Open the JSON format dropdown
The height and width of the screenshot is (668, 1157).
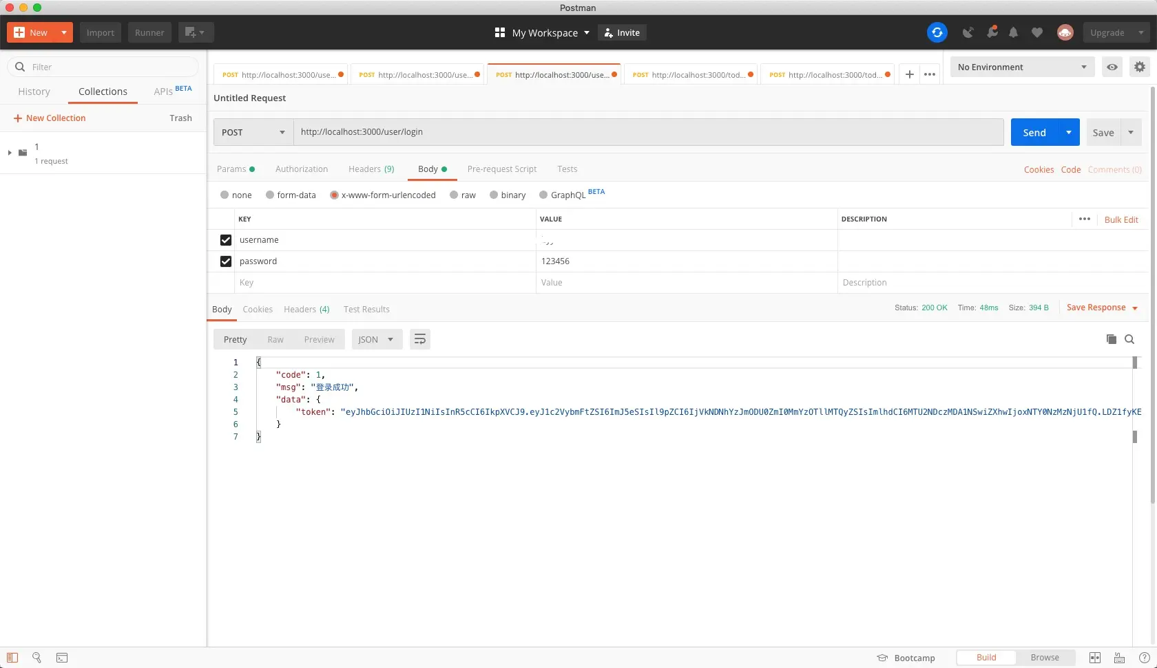(x=377, y=339)
